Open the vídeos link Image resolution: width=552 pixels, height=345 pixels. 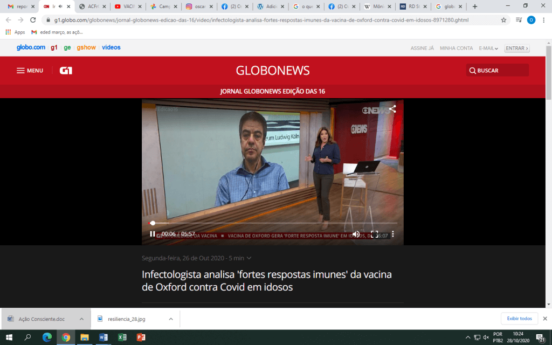(x=111, y=47)
